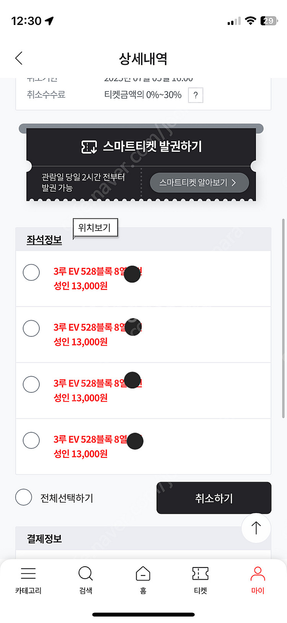Tap the 검색 magnifier icon
This screenshot has height=623, width=287.
pyautogui.click(x=85, y=574)
